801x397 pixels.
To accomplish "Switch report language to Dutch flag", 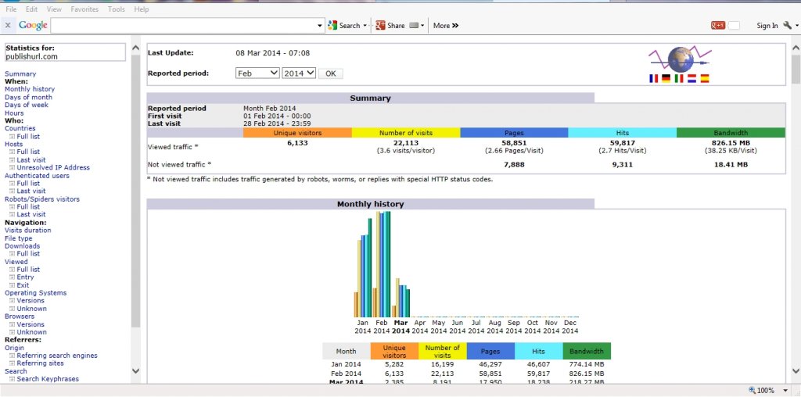I will coord(691,79).
